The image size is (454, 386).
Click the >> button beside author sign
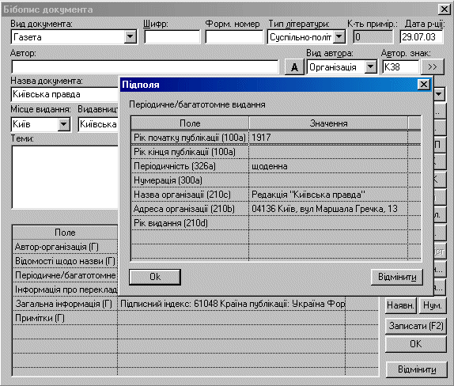click(x=433, y=67)
